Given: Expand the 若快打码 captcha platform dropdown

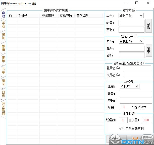Looking at the screenshot, I should 131,41.
